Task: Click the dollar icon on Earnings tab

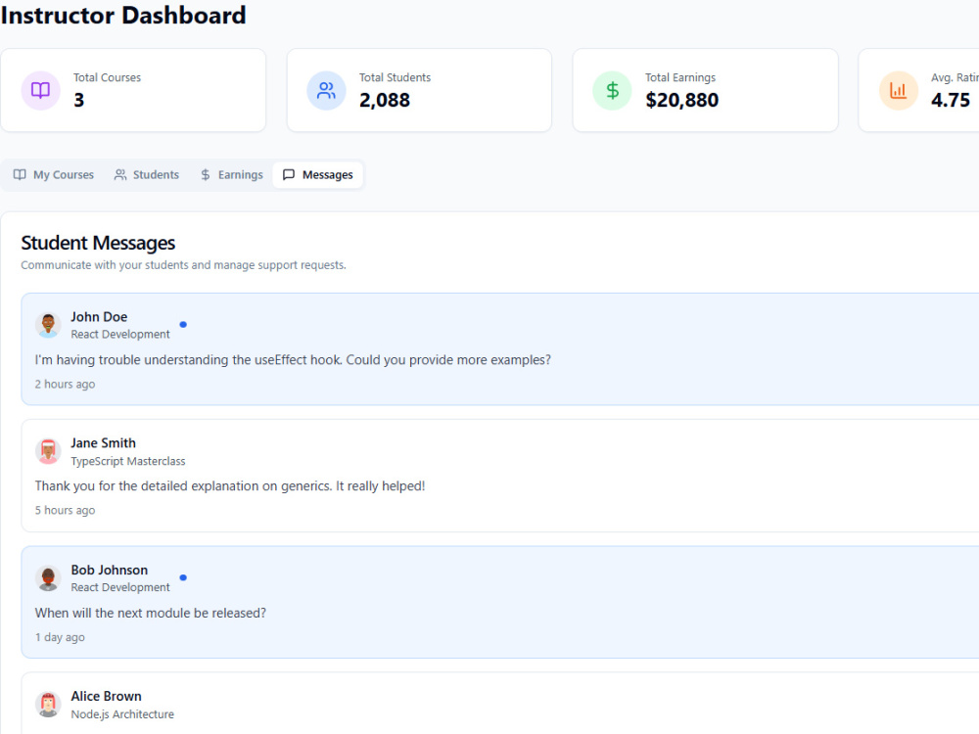Action: 206,175
